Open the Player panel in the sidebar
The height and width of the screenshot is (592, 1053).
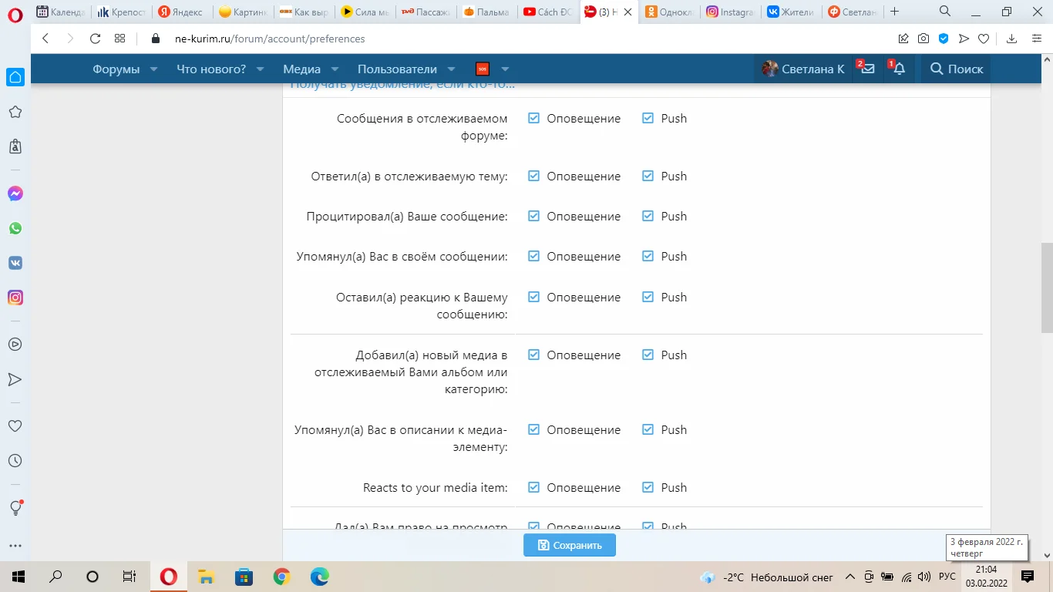click(15, 345)
